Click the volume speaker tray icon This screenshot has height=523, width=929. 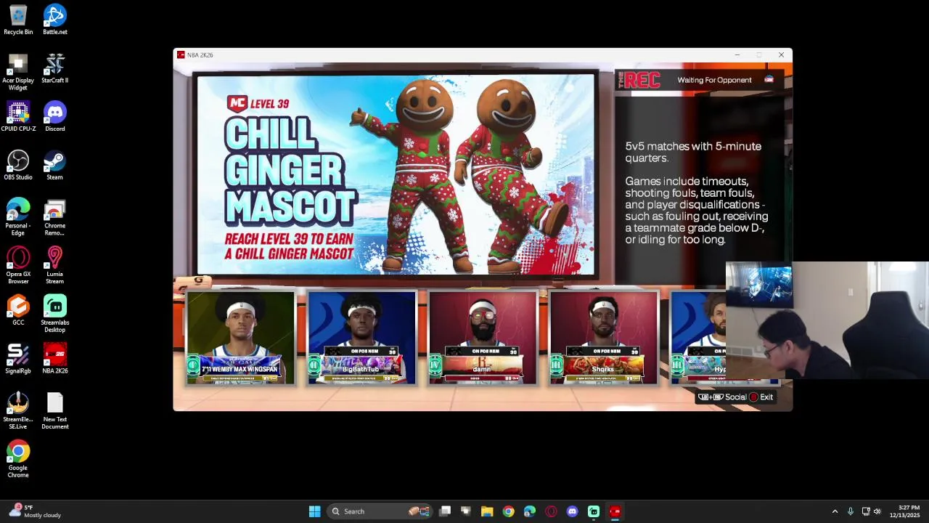[877, 511]
